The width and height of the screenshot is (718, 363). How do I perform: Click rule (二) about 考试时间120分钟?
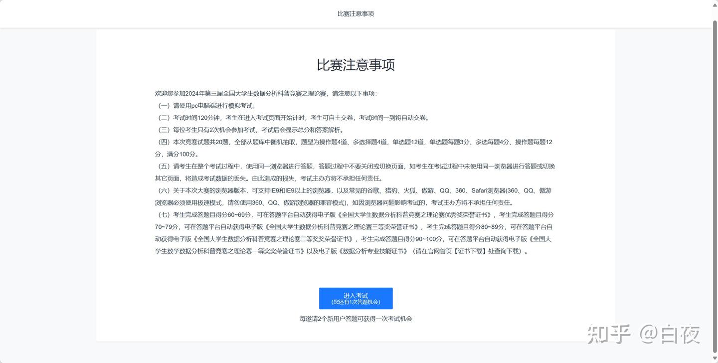[292, 118]
